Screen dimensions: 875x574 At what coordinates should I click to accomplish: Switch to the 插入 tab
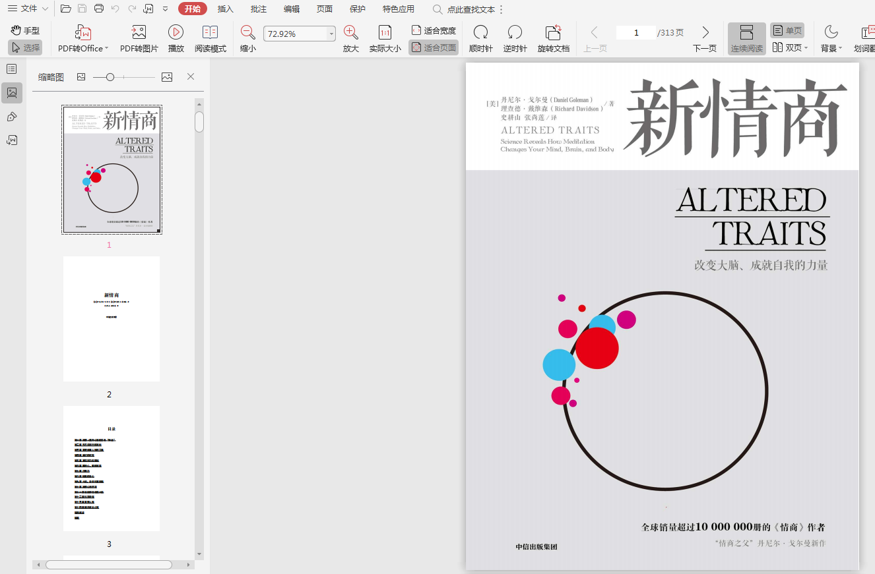point(226,9)
